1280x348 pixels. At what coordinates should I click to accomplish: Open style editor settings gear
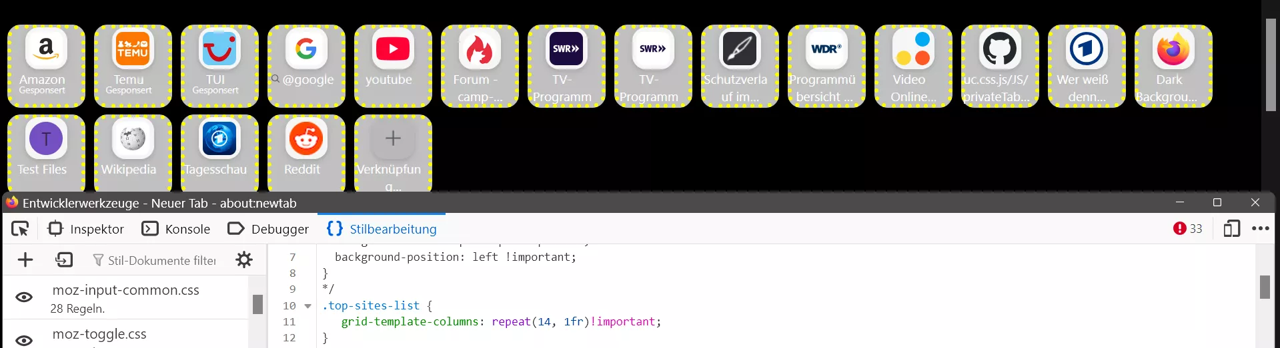(x=244, y=260)
